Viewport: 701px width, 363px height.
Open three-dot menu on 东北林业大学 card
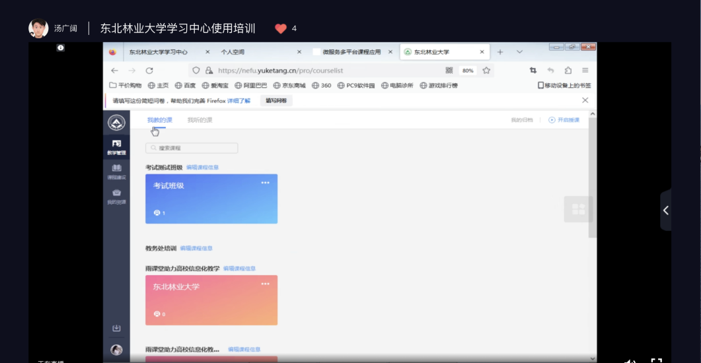coord(265,284)
